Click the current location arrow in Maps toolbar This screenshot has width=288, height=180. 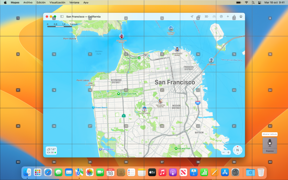pyautogui.click(x=192, y=16)
